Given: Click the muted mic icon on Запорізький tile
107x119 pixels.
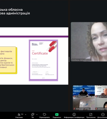Looking at the screenshot, I should [x=96, y=109].
